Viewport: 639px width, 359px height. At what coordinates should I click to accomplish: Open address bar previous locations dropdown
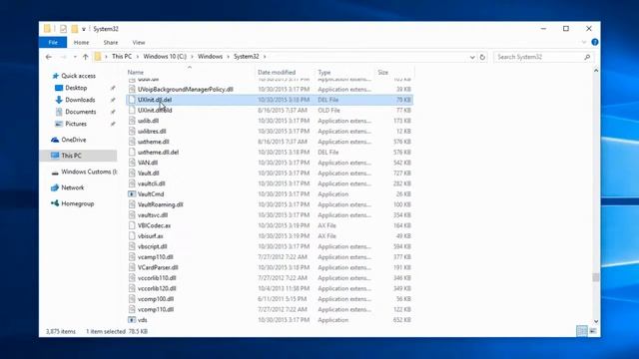pos(472,58)
